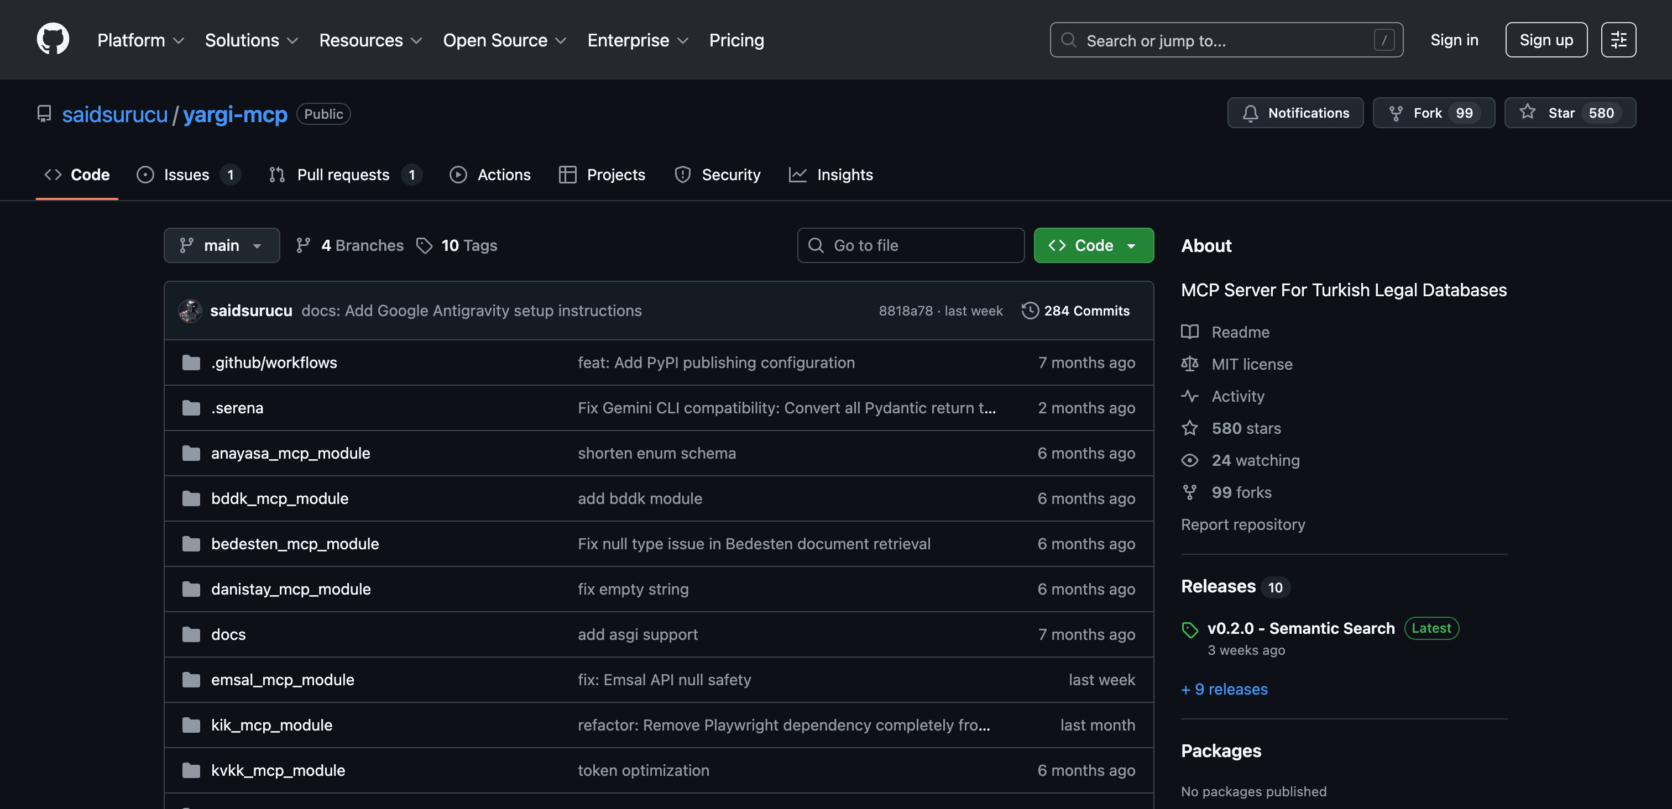The width and height of the screenshot is (1672, 809).
Task: Open the MIT license link
Action: [x=1251, y=365]
